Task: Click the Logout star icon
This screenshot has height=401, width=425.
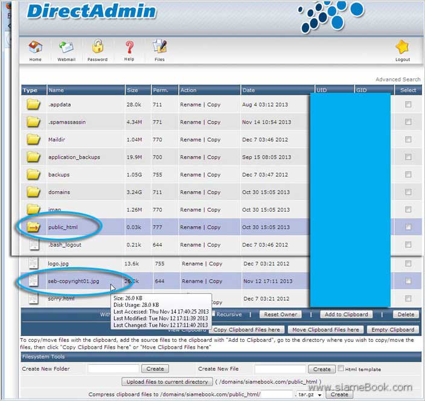Action: (x=402, y=47)
